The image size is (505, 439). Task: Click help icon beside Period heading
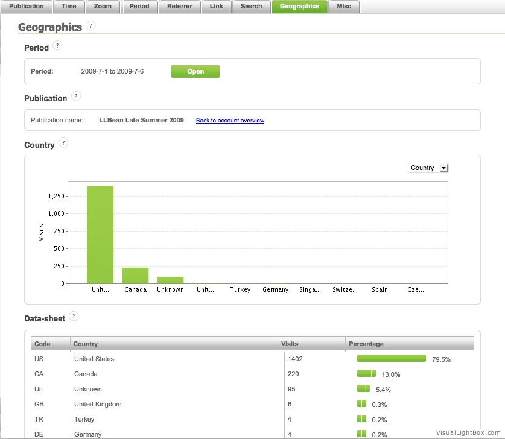coord(57,46)
